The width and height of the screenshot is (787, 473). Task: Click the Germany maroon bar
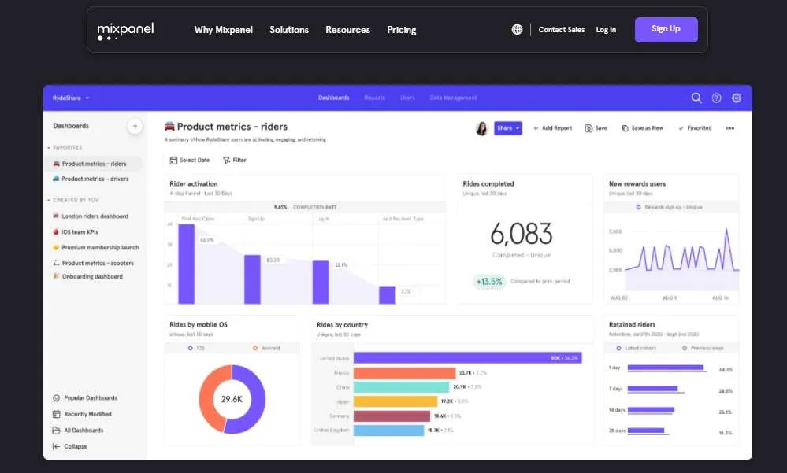click(392, 416)
